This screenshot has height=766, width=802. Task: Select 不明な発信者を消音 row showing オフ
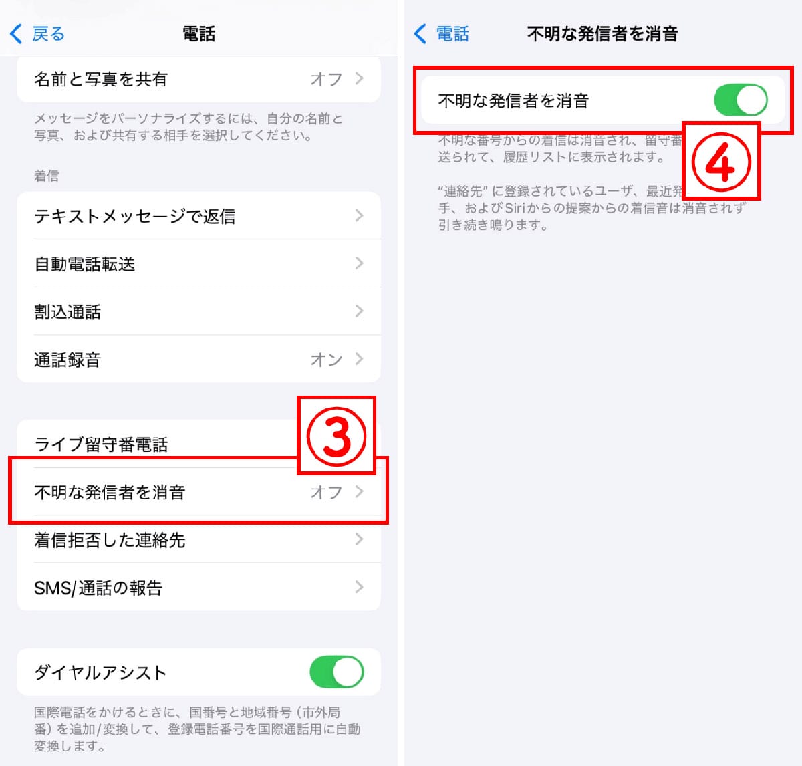coord(198,492)
